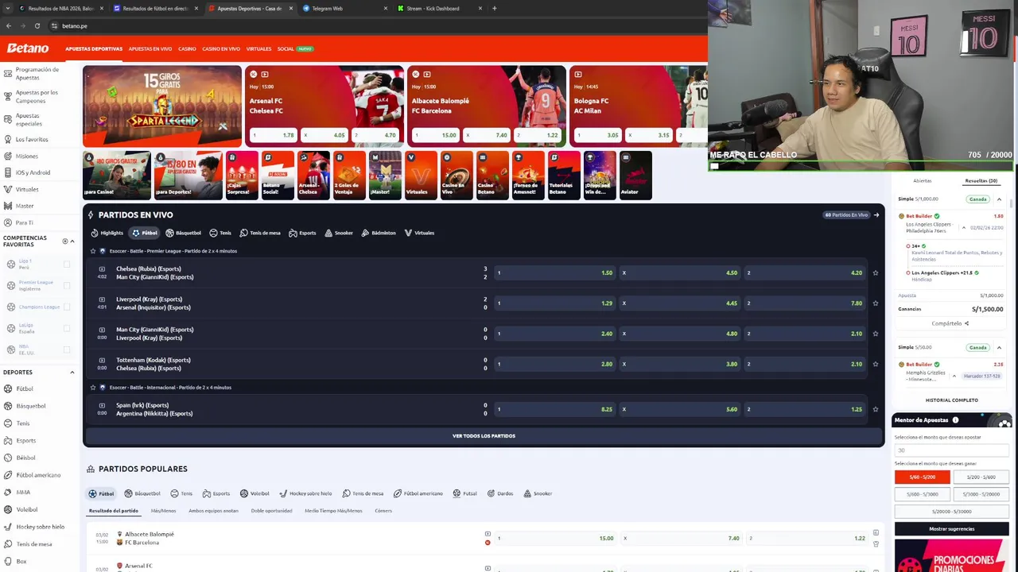
Task: Select the S/60 - S/200 win range
Action: (x=922, y=477)
